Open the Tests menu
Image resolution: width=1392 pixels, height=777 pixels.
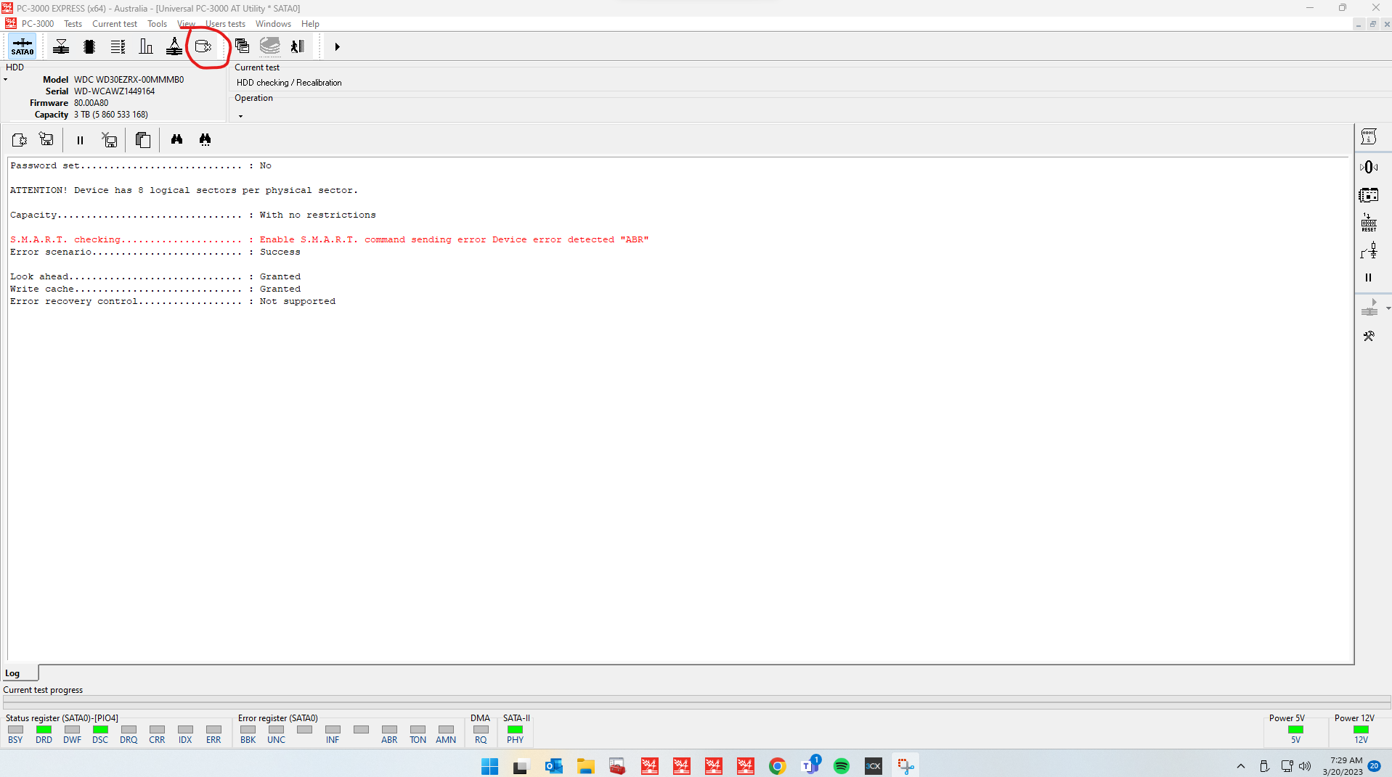point(73,24)
